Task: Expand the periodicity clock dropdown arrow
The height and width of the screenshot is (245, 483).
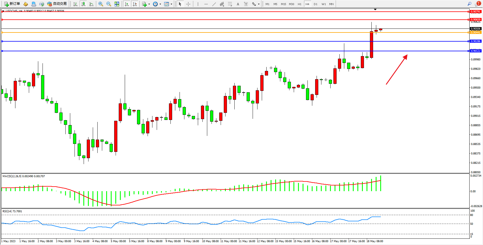Action: pos(160,4)
